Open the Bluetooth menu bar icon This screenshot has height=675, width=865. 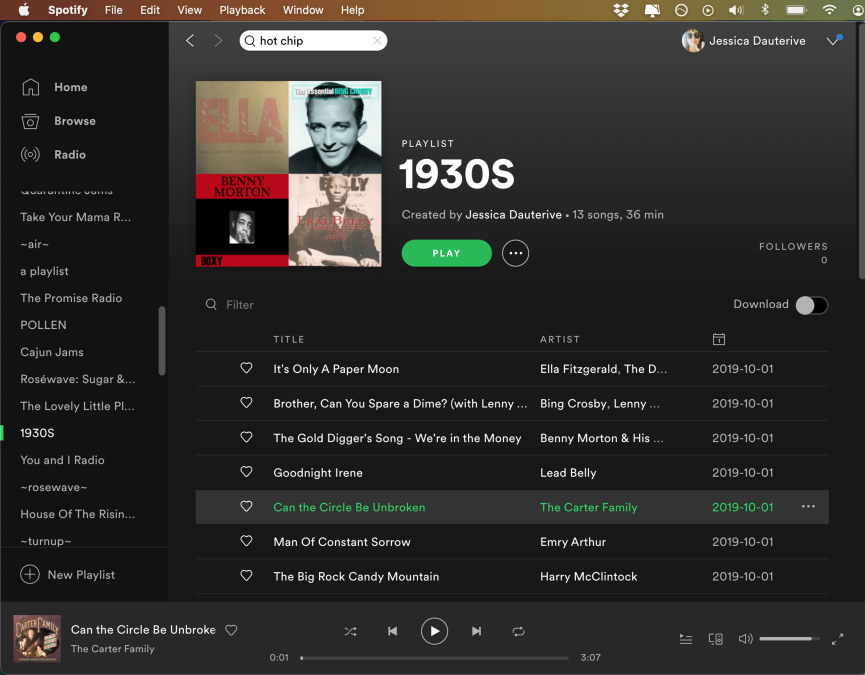[764, 9]
